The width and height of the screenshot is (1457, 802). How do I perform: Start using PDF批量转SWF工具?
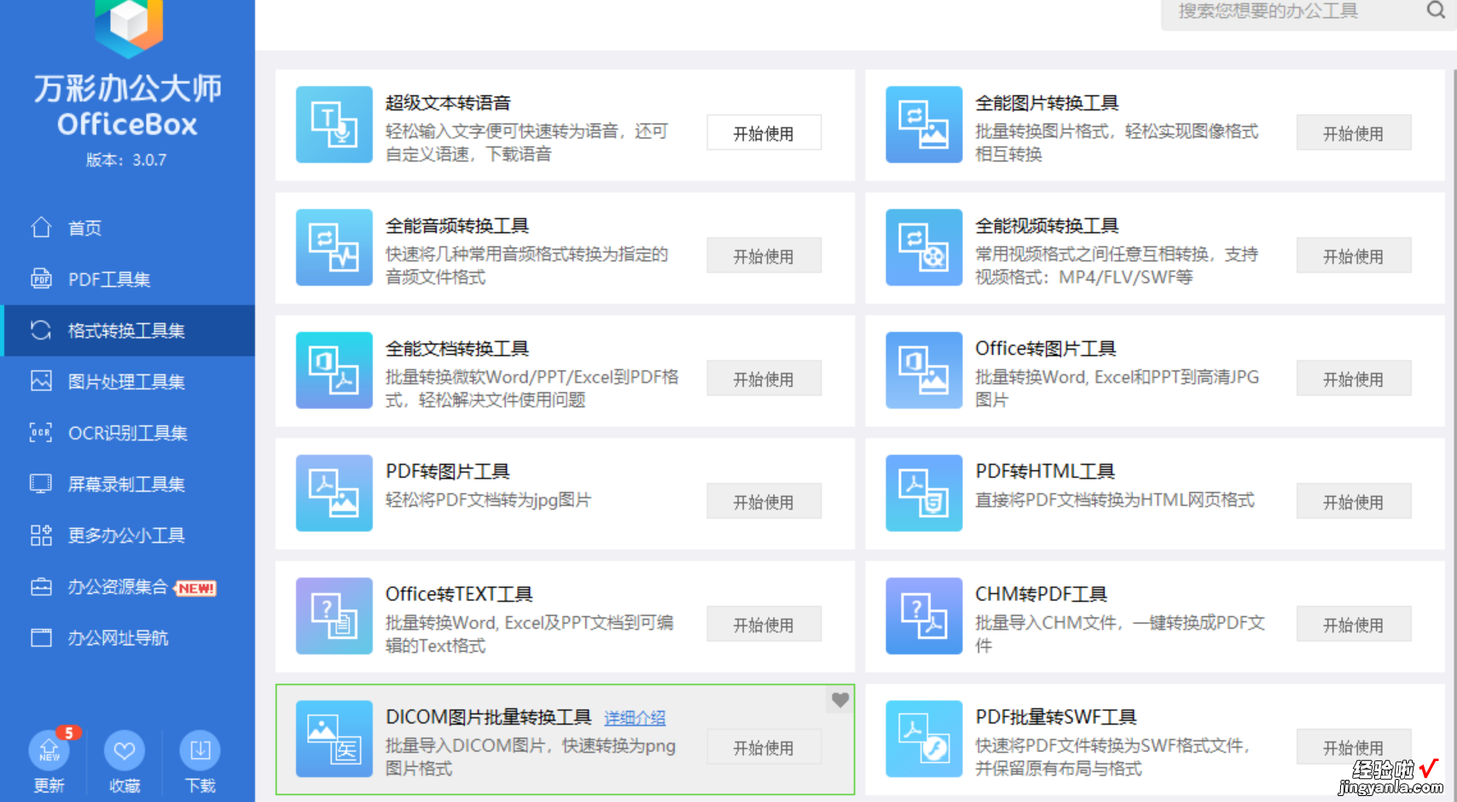pyautogui.click(x=1354, y=747)
